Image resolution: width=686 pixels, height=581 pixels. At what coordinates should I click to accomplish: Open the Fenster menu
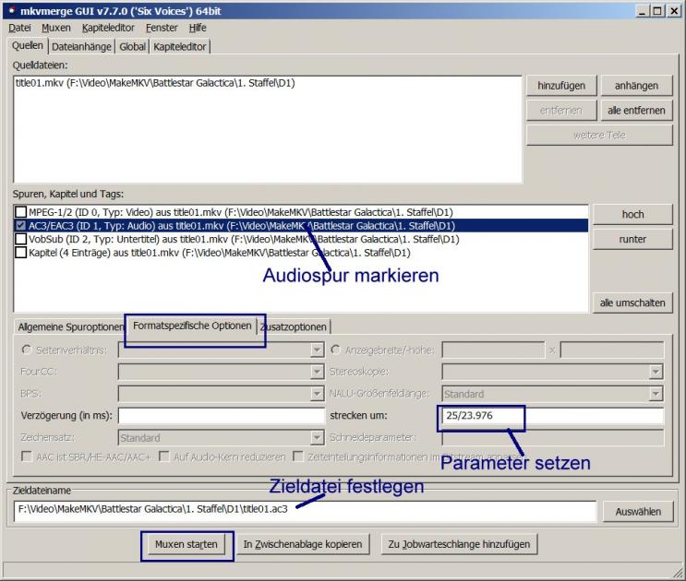[x=162, y=28]
